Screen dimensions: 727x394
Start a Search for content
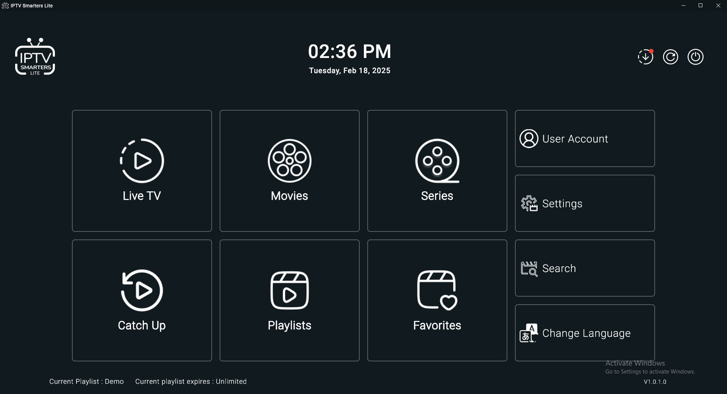584,268
